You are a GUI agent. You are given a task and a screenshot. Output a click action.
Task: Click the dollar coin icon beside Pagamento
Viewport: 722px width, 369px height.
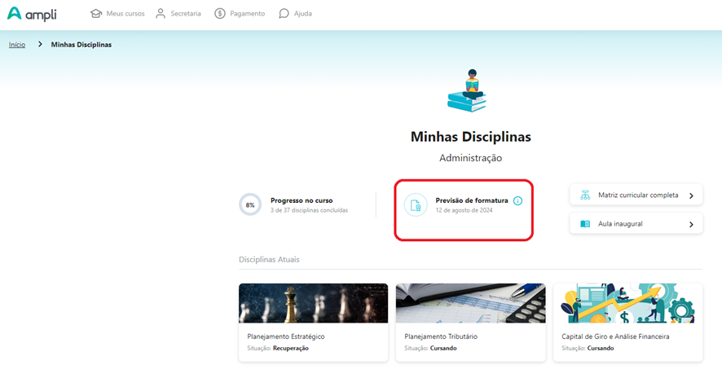tap(220, 13)
